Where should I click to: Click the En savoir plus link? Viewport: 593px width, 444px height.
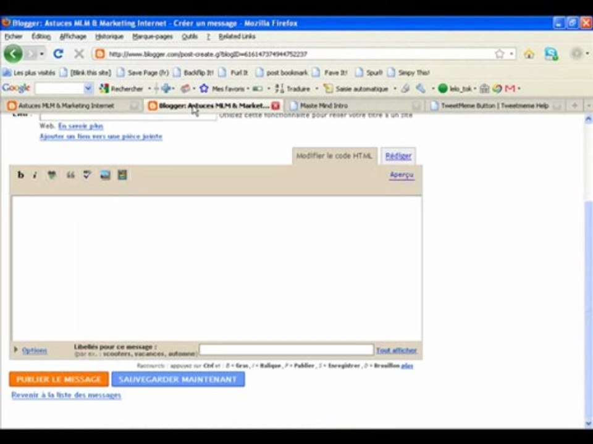coord(80,126)
